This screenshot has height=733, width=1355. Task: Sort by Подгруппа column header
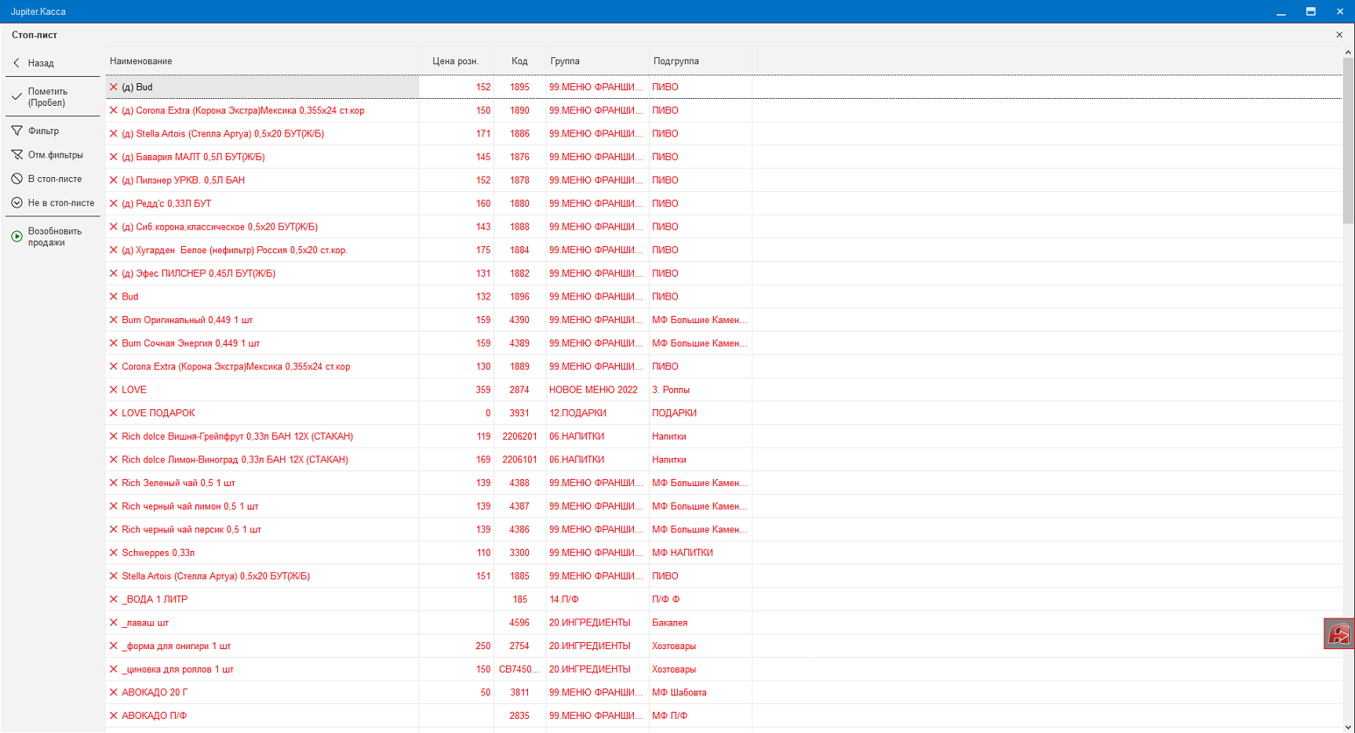pos(700,61)
